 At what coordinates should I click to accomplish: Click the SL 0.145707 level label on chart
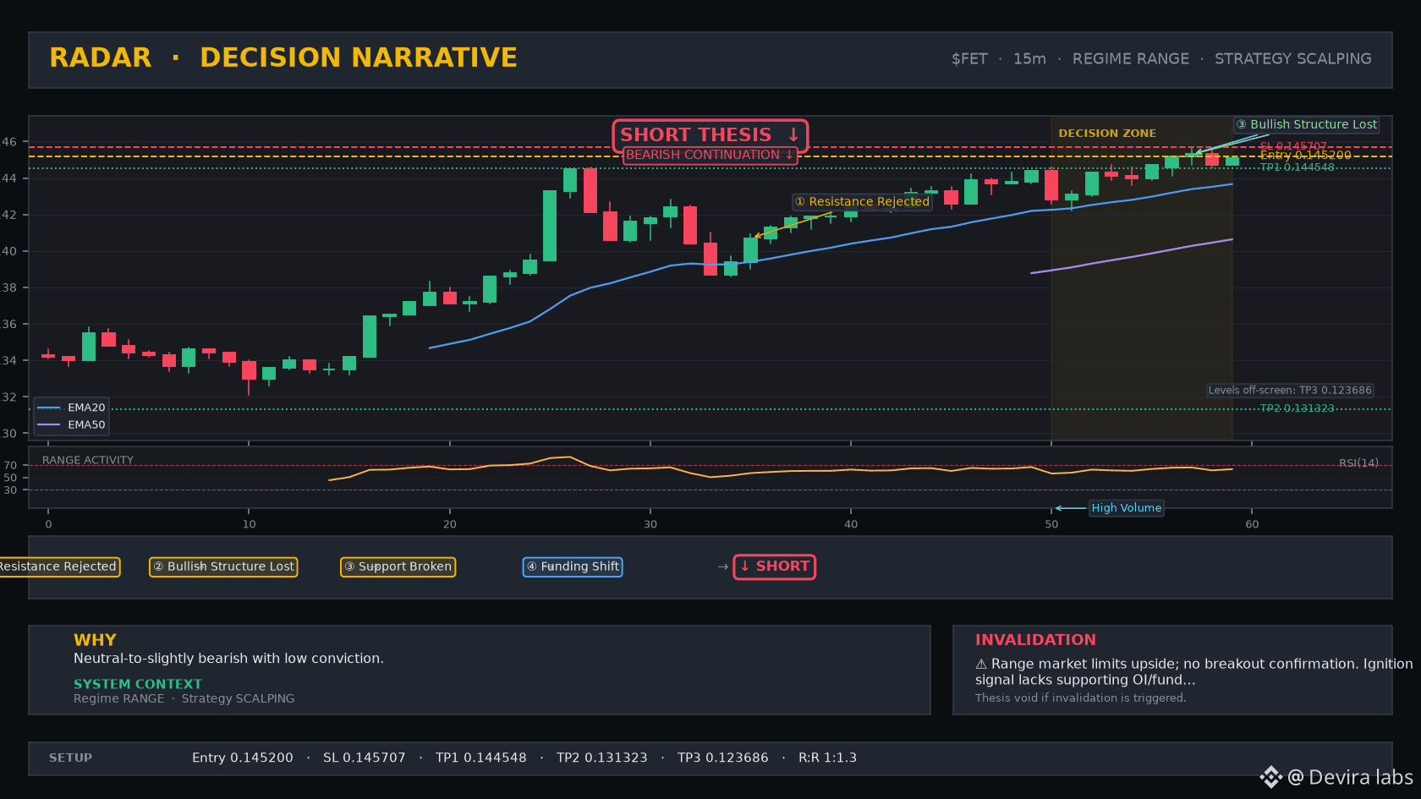pyautogui.click(x=1293, y=146)
